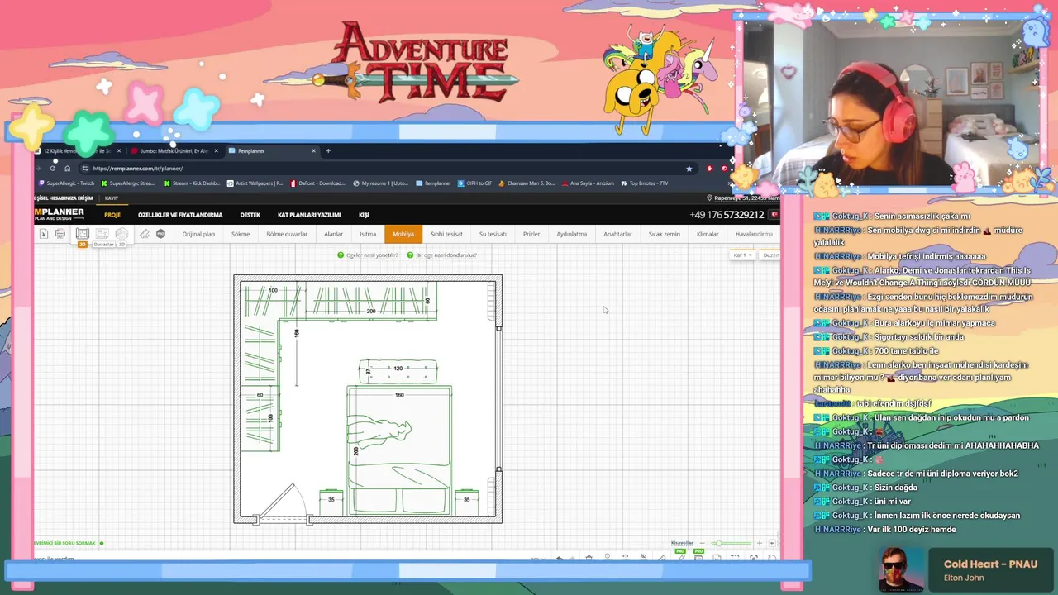The width and height of the screenshot is (1058, 595).
Task: Click the dark PRO hexagon icon
Action: click(x=160, y=234)
